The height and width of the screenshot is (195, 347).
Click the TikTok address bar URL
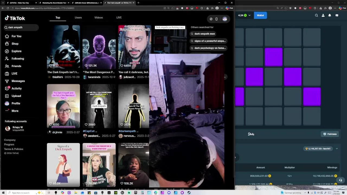(x=44, y=8)
